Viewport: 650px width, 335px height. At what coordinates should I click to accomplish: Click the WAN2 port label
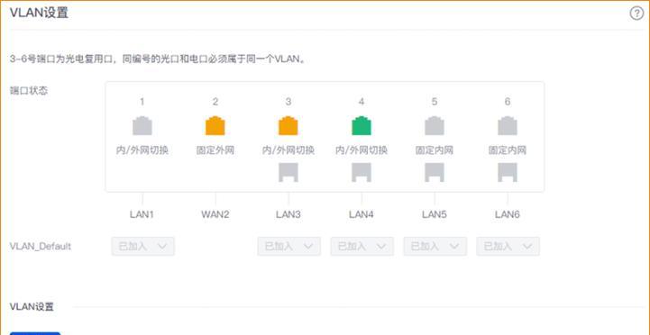(x=215, y=214)
